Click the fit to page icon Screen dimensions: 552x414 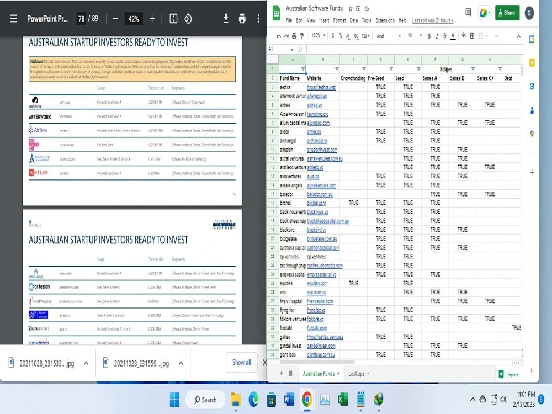click(173, 19)
